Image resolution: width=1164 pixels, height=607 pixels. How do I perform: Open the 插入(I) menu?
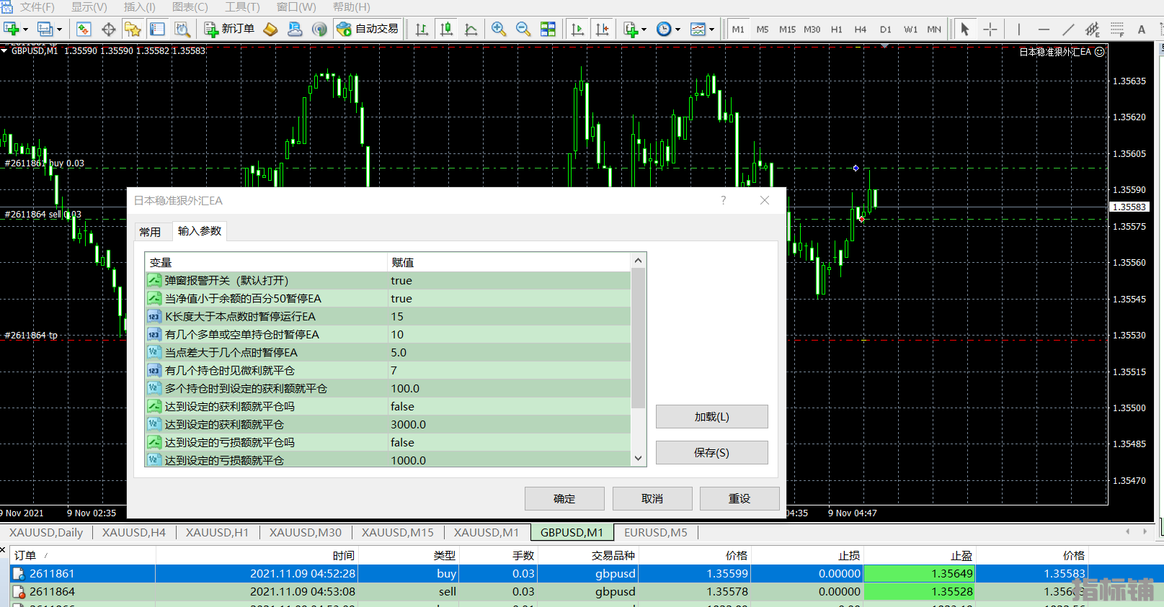tap(139, 6)
